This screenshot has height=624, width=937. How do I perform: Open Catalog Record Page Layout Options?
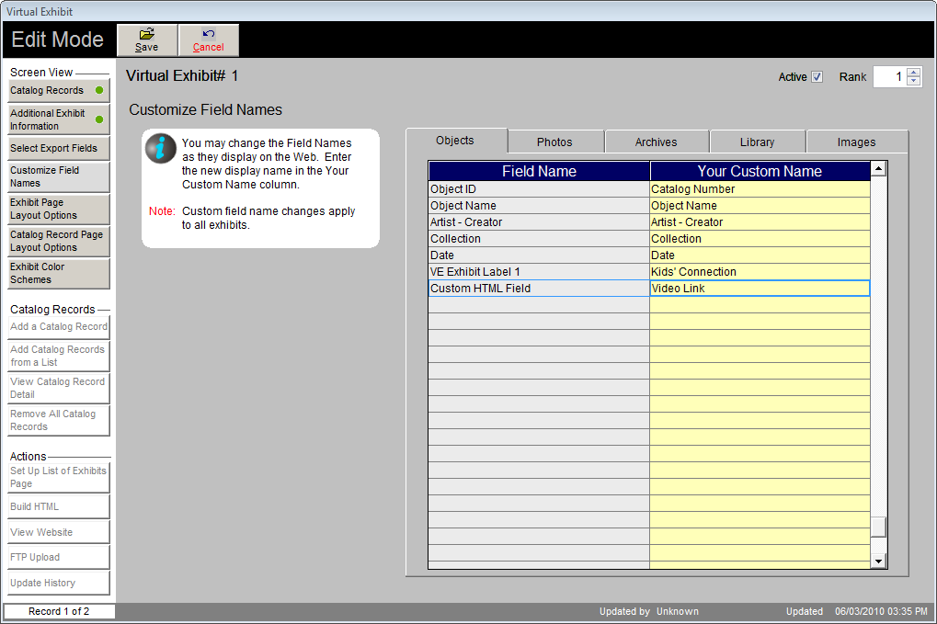click(x=59, y=242)
